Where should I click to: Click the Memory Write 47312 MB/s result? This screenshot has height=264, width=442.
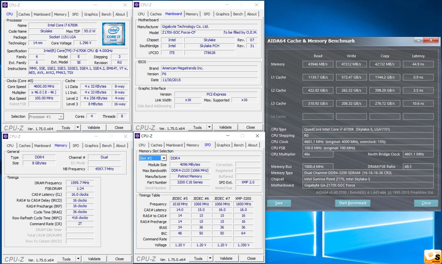[351, 64]
